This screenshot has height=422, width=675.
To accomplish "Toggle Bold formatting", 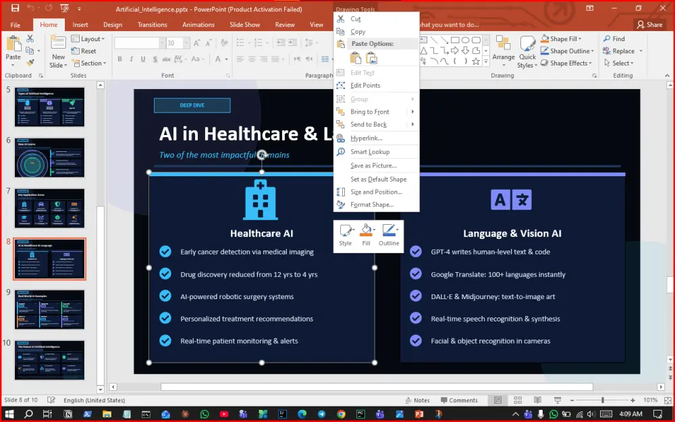I will point(119,59).
